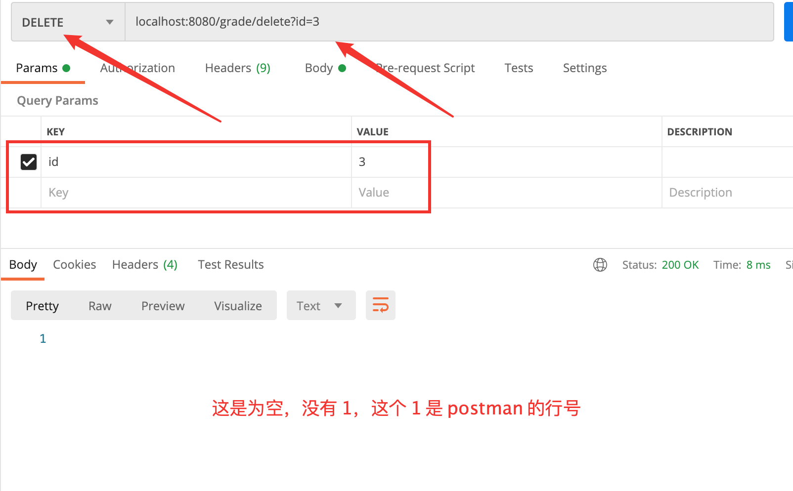
Task: Switch response view to Raw
Action: pyautogui.click(x=100, y=306)
